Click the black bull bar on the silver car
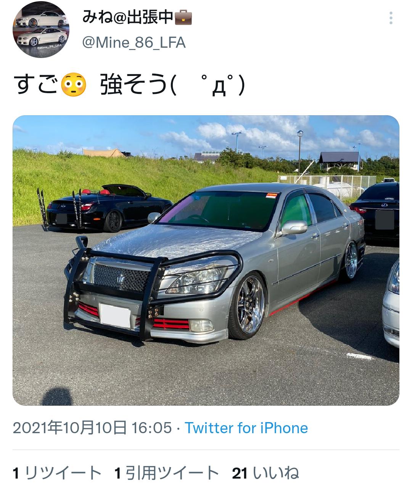Image resolution: width=412 pixels, height=495 pixels. (153, 290)
